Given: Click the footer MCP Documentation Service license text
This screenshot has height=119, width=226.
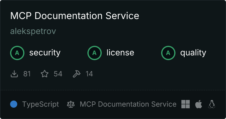Looking at the screenshot, I should [128, 104].
